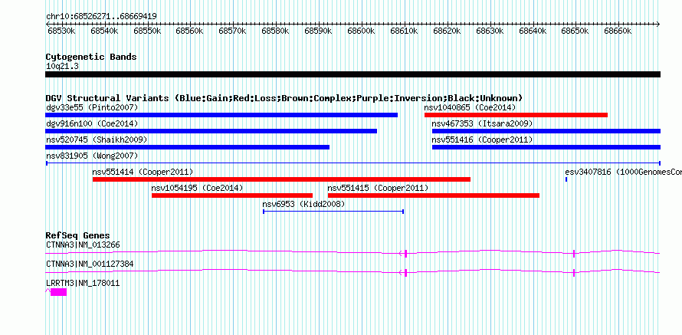Click the 68590k ruler tick label

click(318, 31)
